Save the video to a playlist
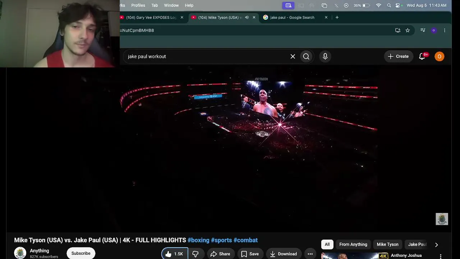This screenshot has height=259, width=460. 250,254
